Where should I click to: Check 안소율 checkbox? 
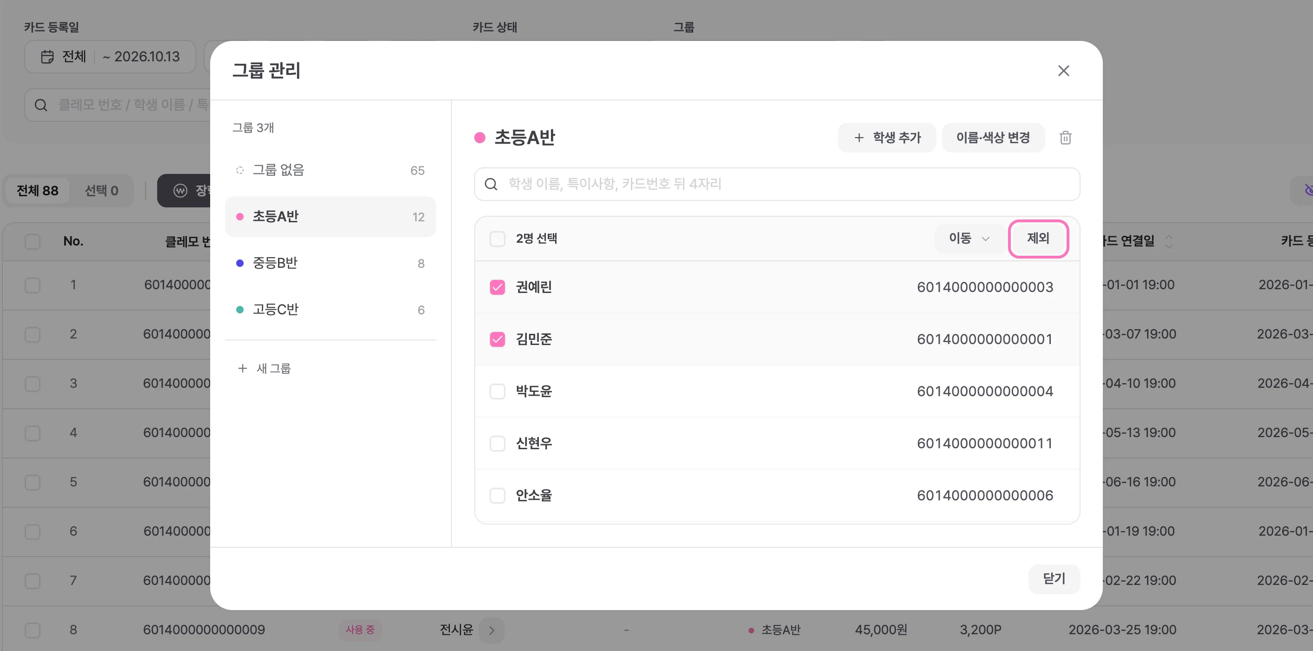497,496
